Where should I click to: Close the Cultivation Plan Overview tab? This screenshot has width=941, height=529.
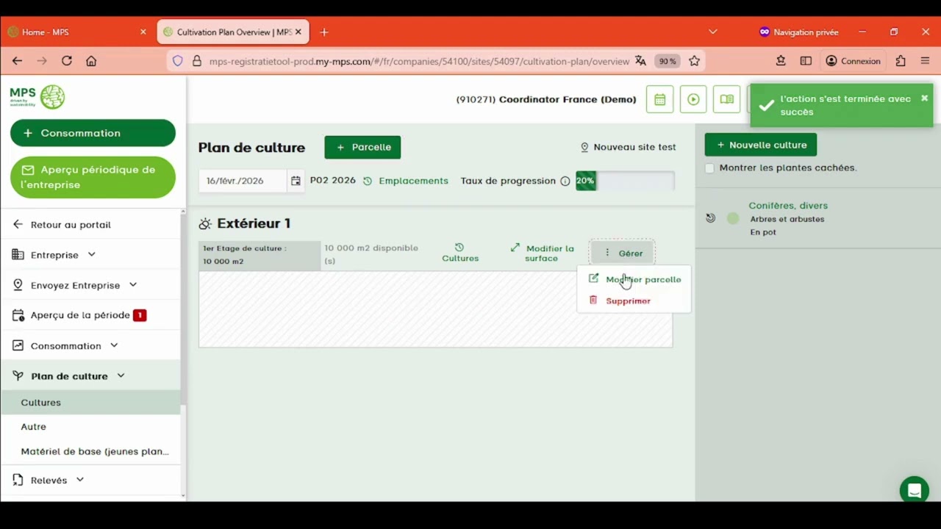298,32
